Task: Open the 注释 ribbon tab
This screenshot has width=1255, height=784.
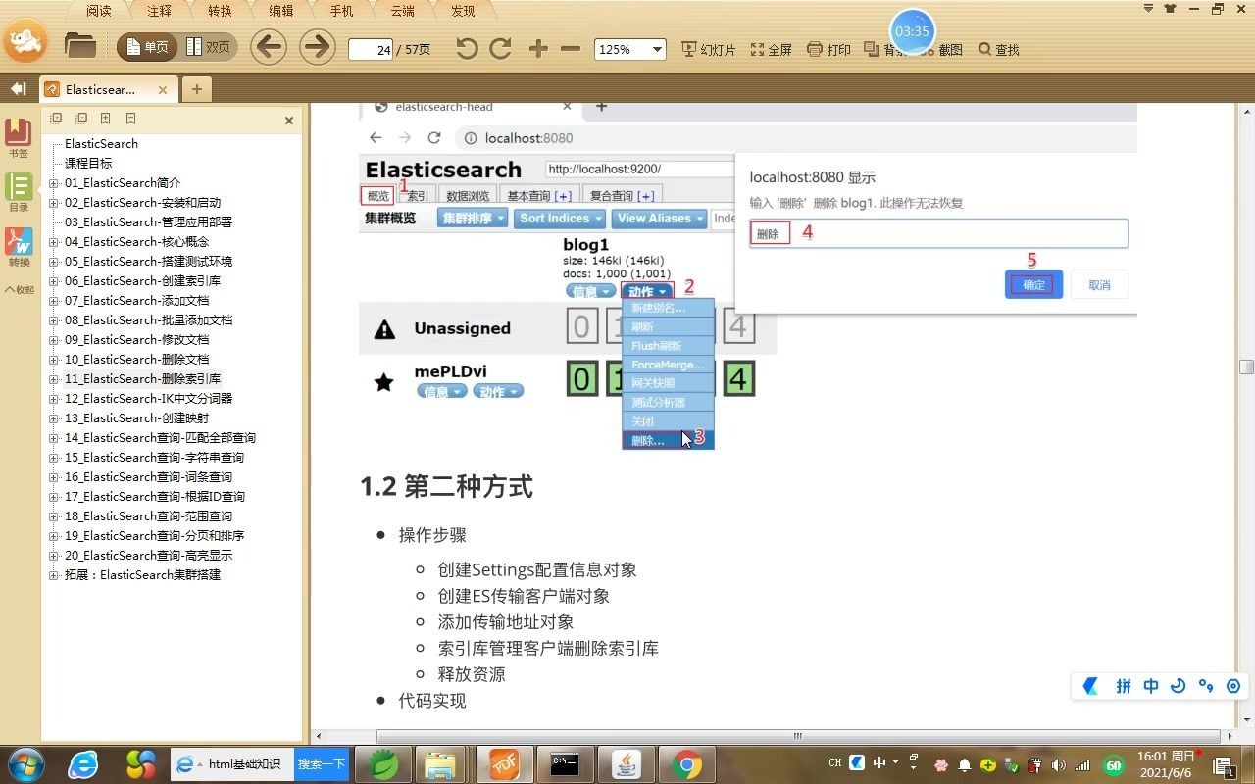Action: pyautogui.click(x=159, y=11)
